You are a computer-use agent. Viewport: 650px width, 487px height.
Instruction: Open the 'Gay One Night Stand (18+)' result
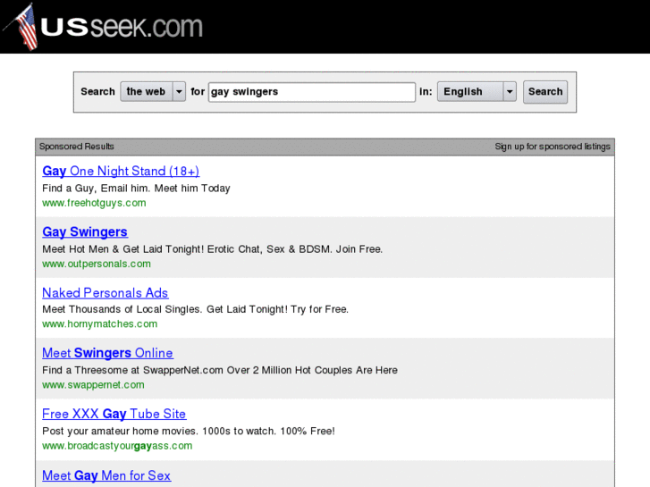click(121, 172)
